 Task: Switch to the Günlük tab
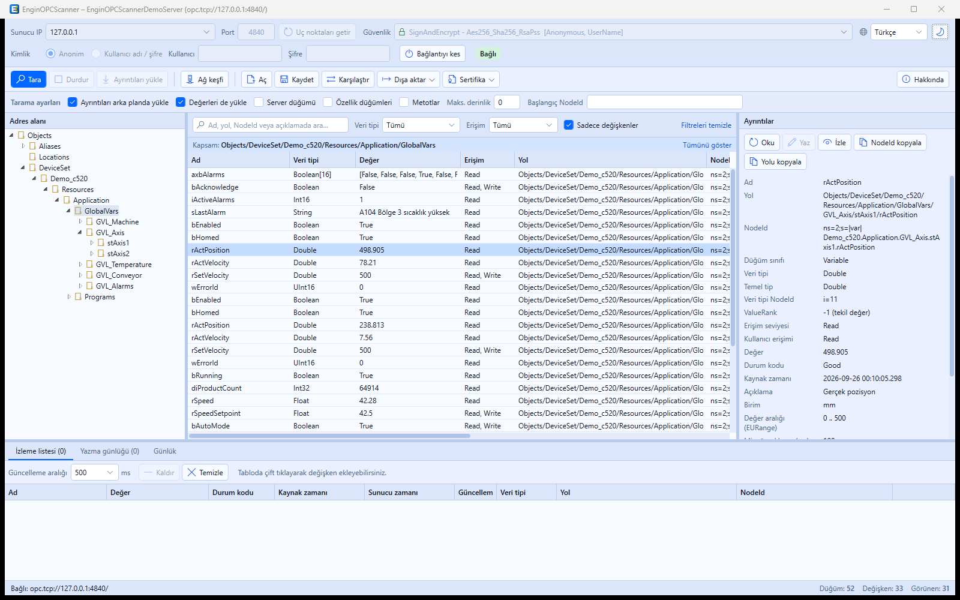pos(165,451)
